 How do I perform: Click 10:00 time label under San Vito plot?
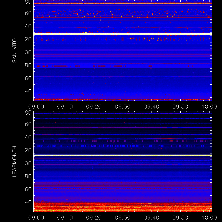click(x=209, y=107)
